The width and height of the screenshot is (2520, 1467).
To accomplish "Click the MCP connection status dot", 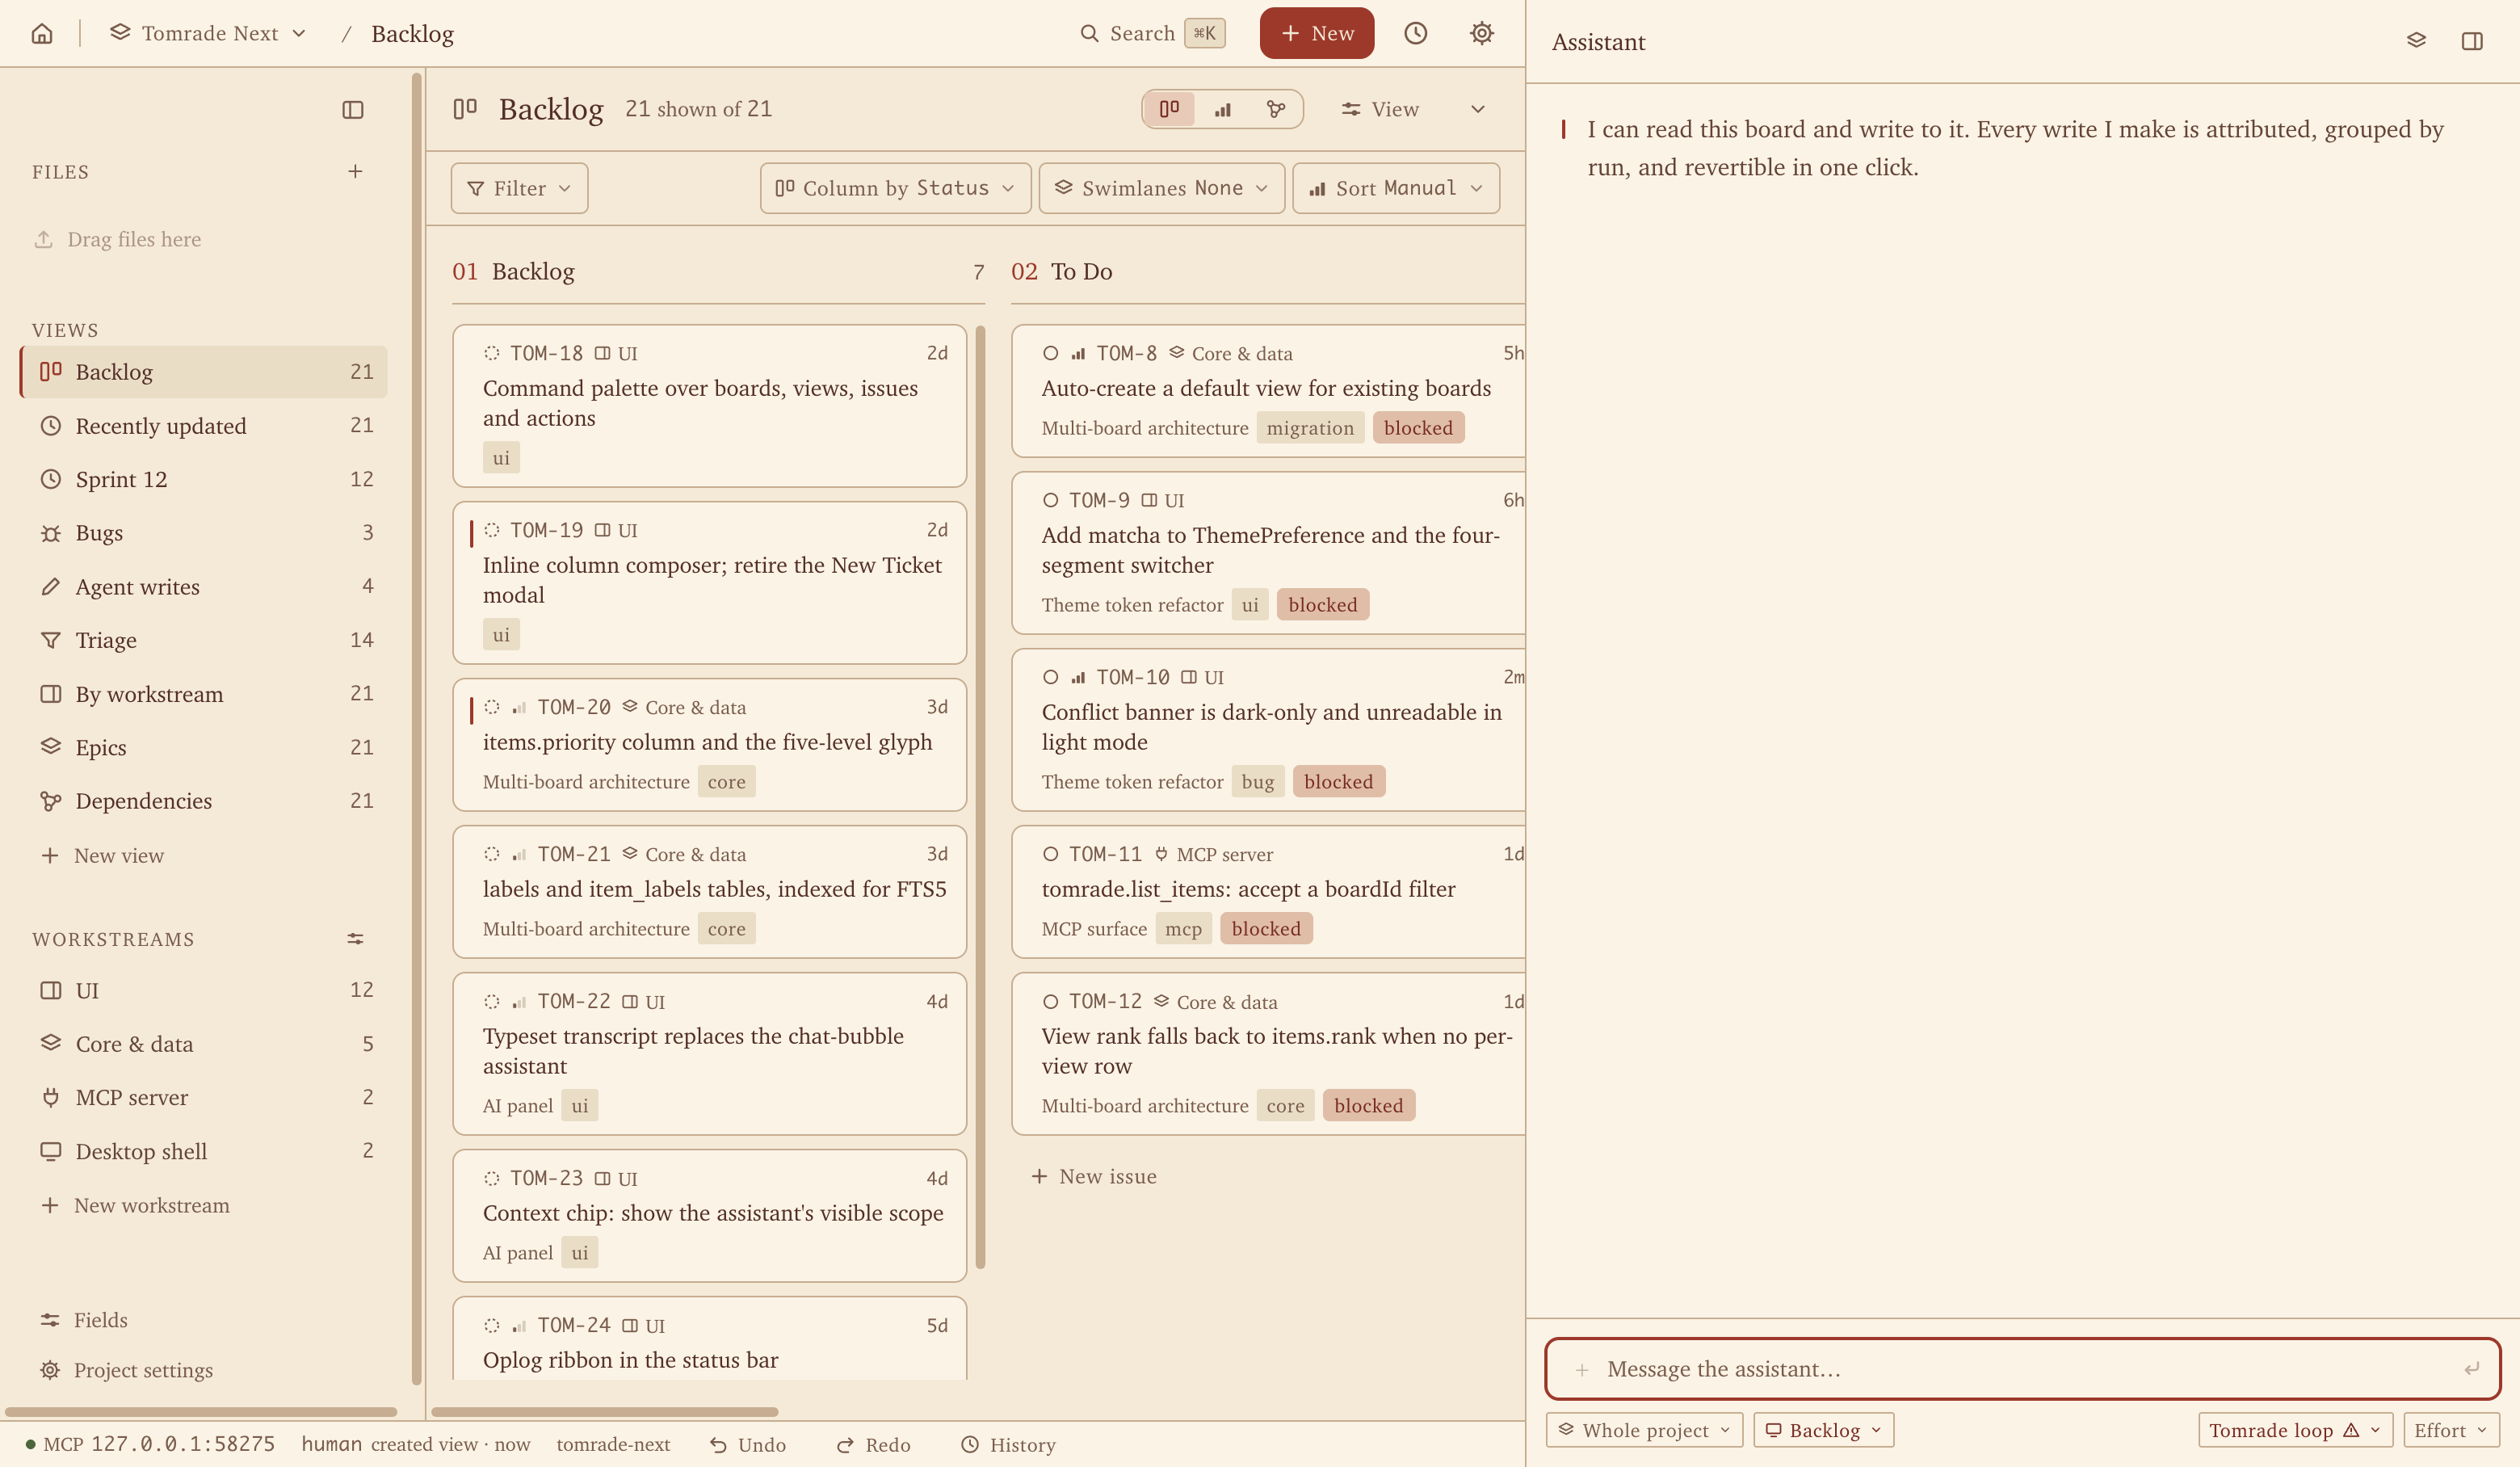I will 30,1444.
